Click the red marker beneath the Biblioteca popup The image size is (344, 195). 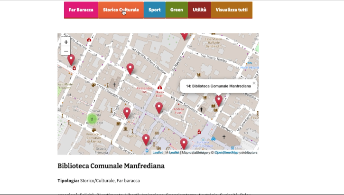tap(219, 100)
